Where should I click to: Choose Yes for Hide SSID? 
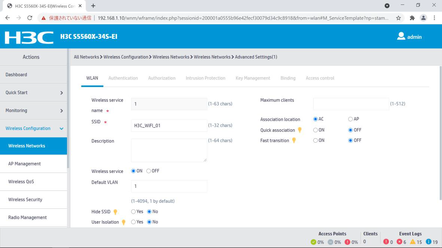(133, 212)
